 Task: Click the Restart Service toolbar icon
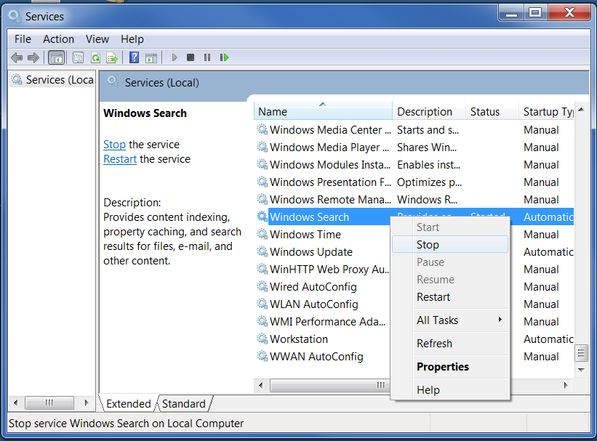224,57
